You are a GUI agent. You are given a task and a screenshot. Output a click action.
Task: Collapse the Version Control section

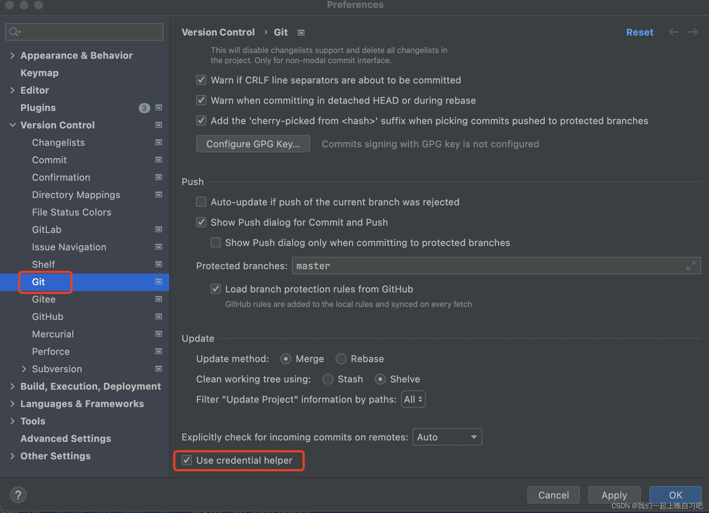[13, 125]
